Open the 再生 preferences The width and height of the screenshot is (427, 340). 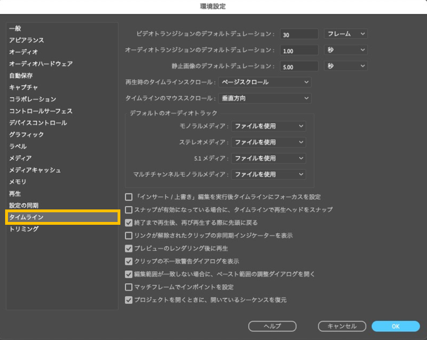point(15,194)
